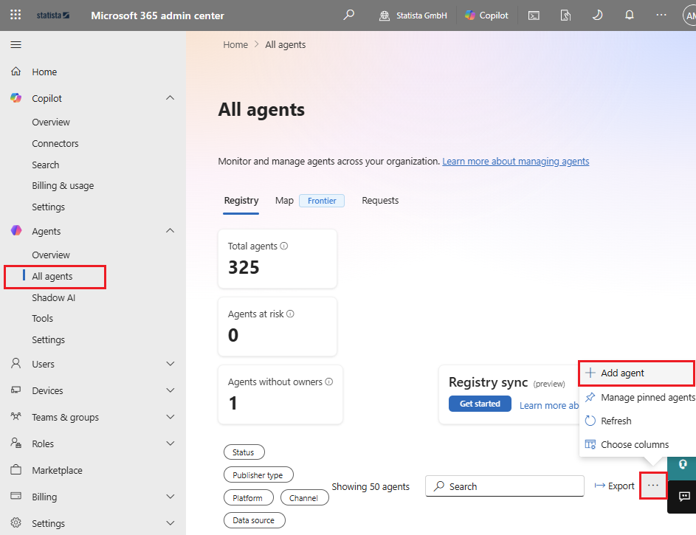
Task: Open the Cloud Shell terminal icon
Action: click(534, 15)
